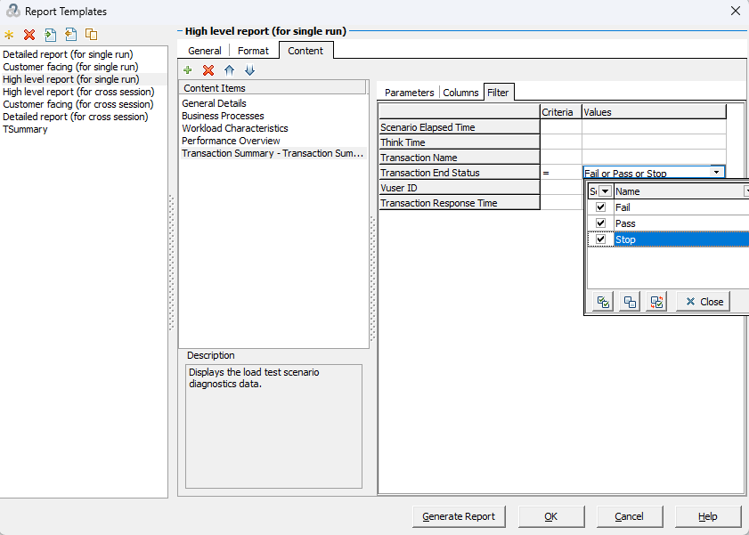Open the selection column header dropdown
Image resolution: width=749 pixels, height=535 pixels.
[605, 191]
